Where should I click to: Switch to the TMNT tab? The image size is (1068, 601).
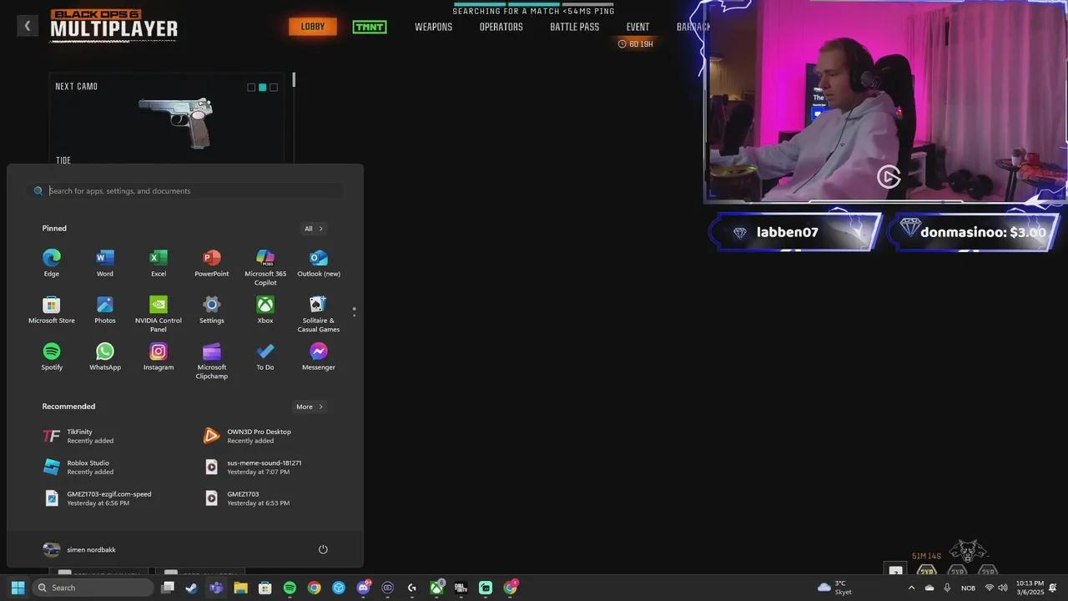coord(369,27)
